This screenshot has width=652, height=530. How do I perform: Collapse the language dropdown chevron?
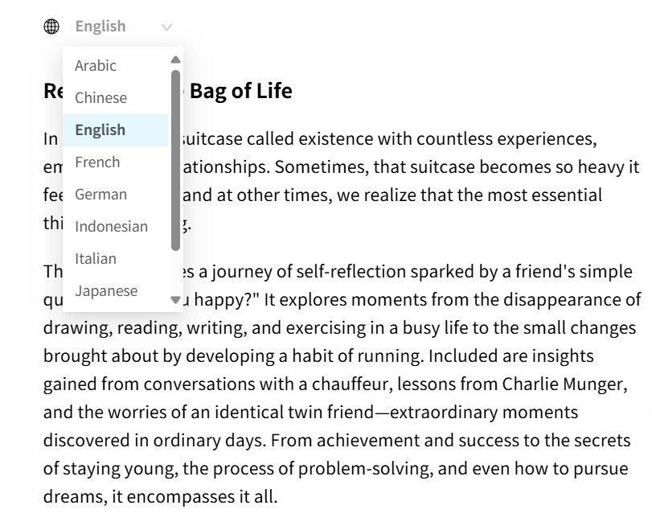click(x=166, y=27)
